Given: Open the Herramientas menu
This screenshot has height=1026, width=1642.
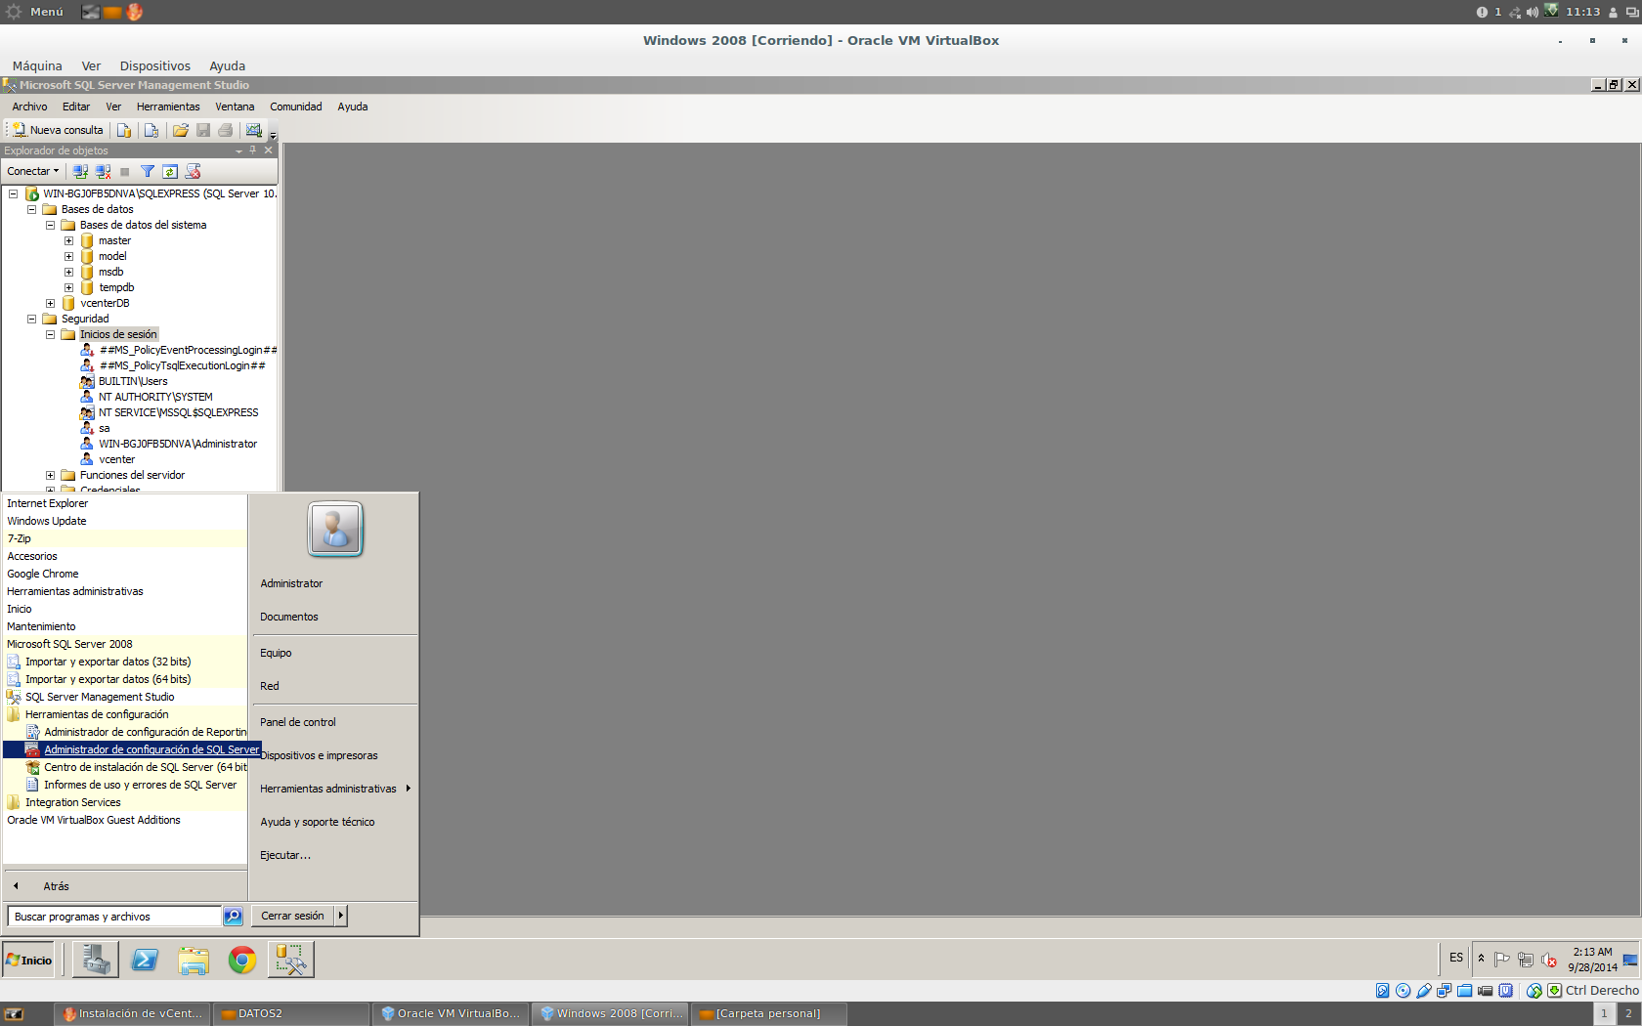Looking at the screenshot, I should pyautogui.click(x=168, y=107).
